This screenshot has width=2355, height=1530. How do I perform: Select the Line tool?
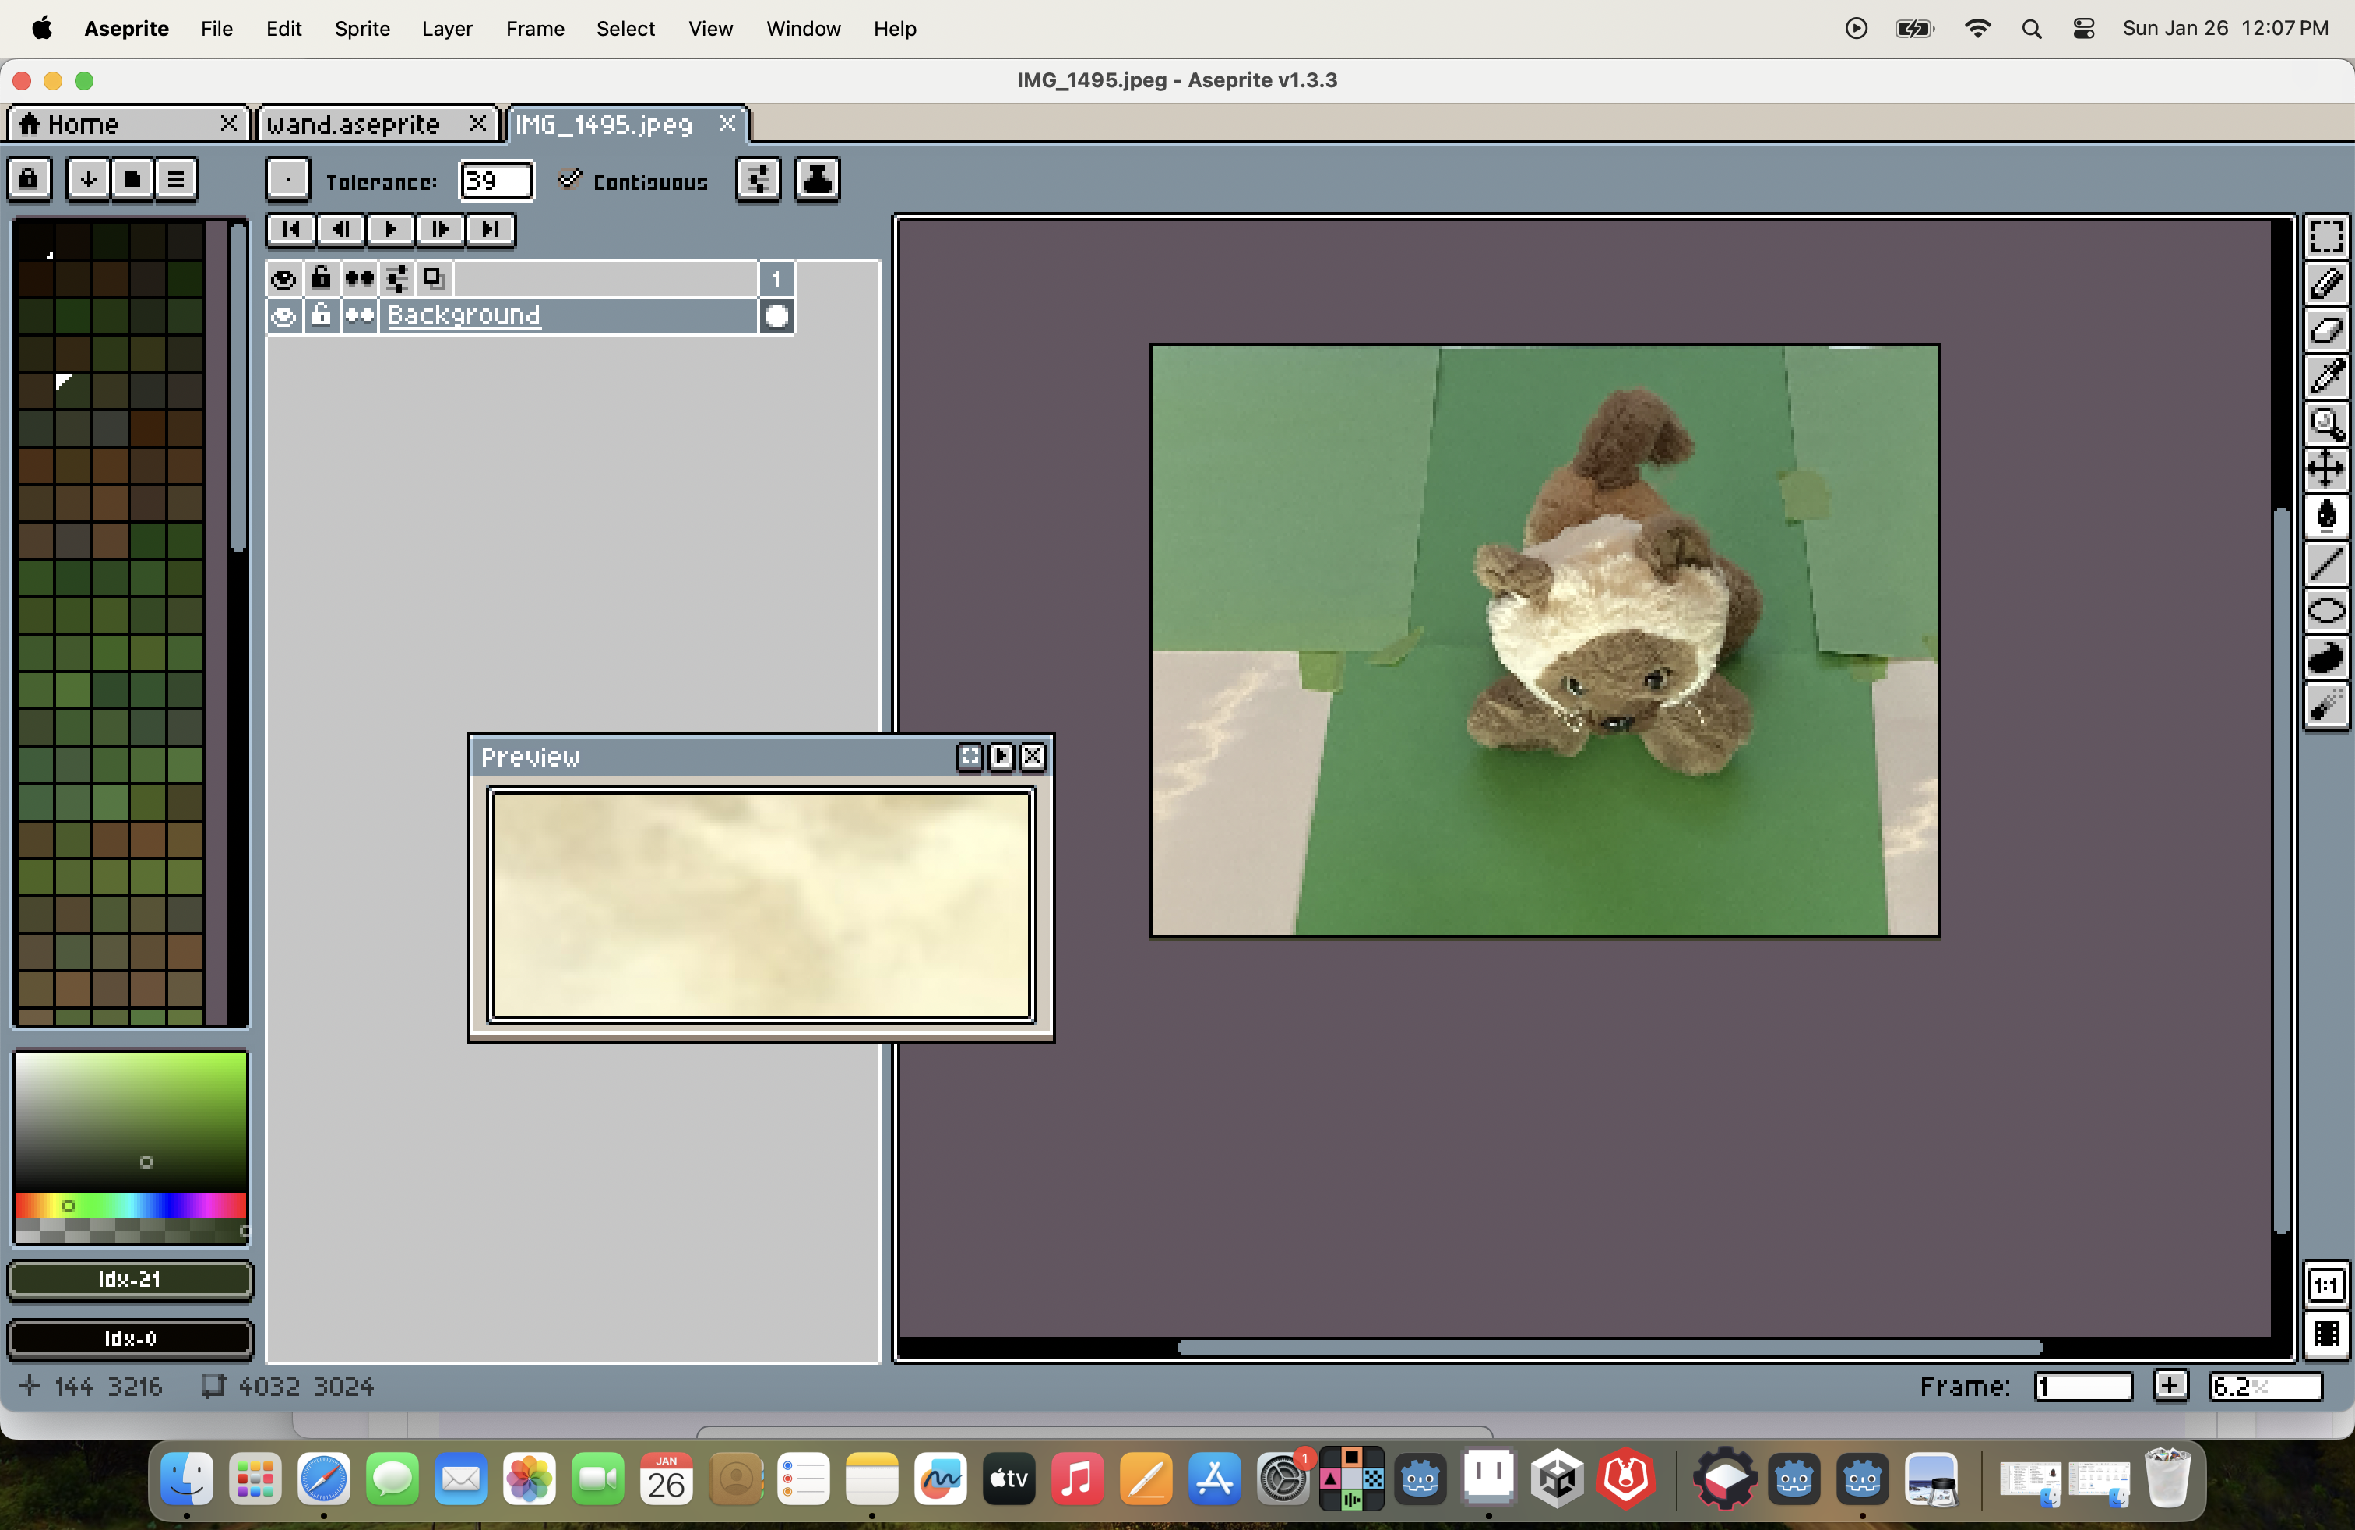pyautogui.click(x=2325, y=563)
